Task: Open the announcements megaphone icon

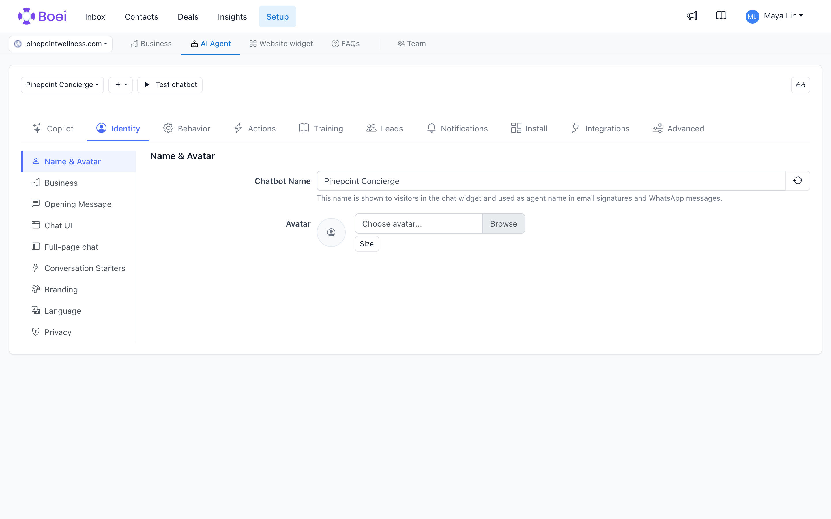Action: tap(692, 16)
